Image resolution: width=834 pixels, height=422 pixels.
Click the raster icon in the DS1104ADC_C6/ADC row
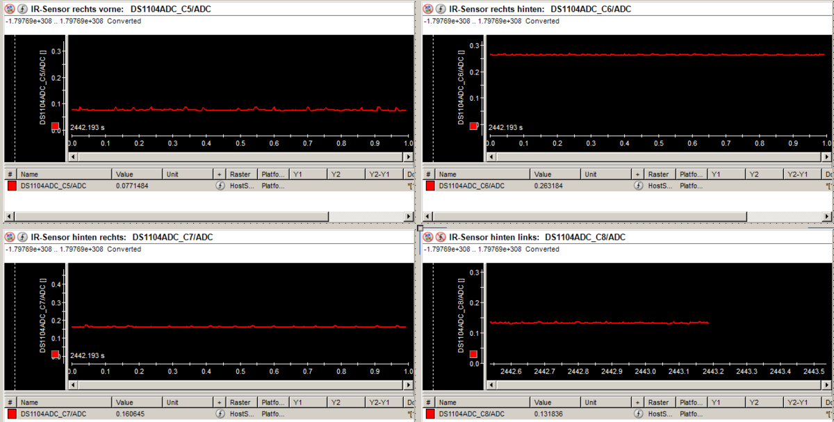pyautogui.click(x=638, y=186)
